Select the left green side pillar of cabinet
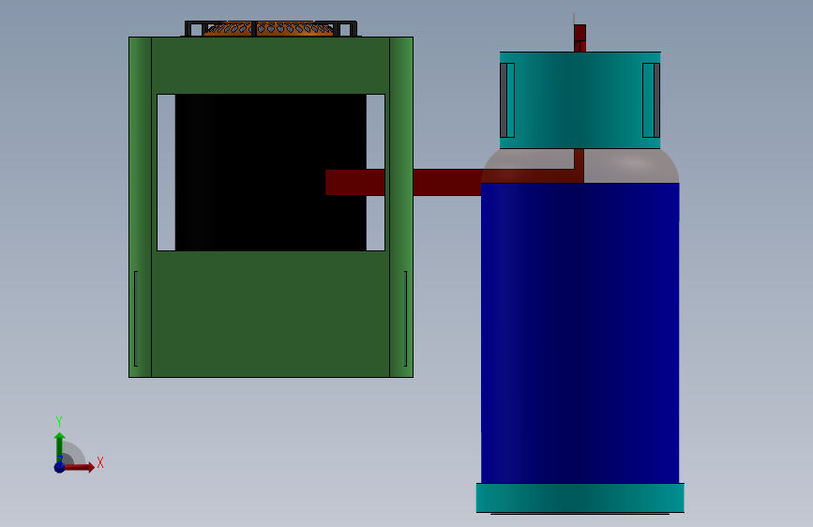Image resolution: width=813 pixels, height=527 pixels. click(140, 207)
